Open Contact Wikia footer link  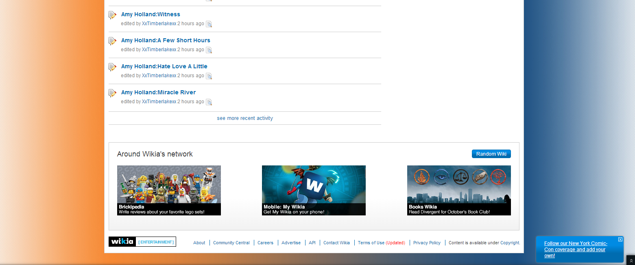click(336, 243)
